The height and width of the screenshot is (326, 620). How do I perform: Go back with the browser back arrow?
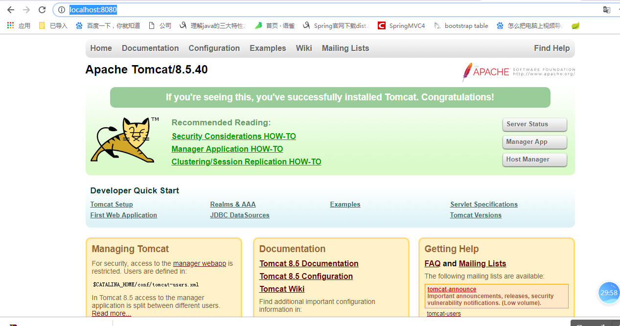click(11, 10)
